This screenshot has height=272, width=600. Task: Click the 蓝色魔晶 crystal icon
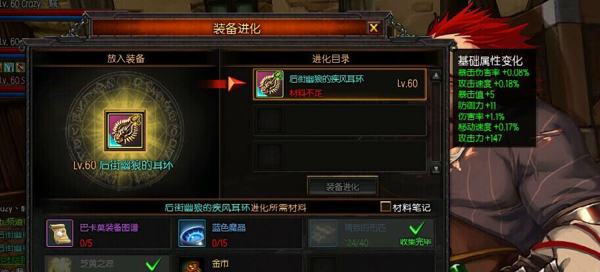click(x=192, y=233)
